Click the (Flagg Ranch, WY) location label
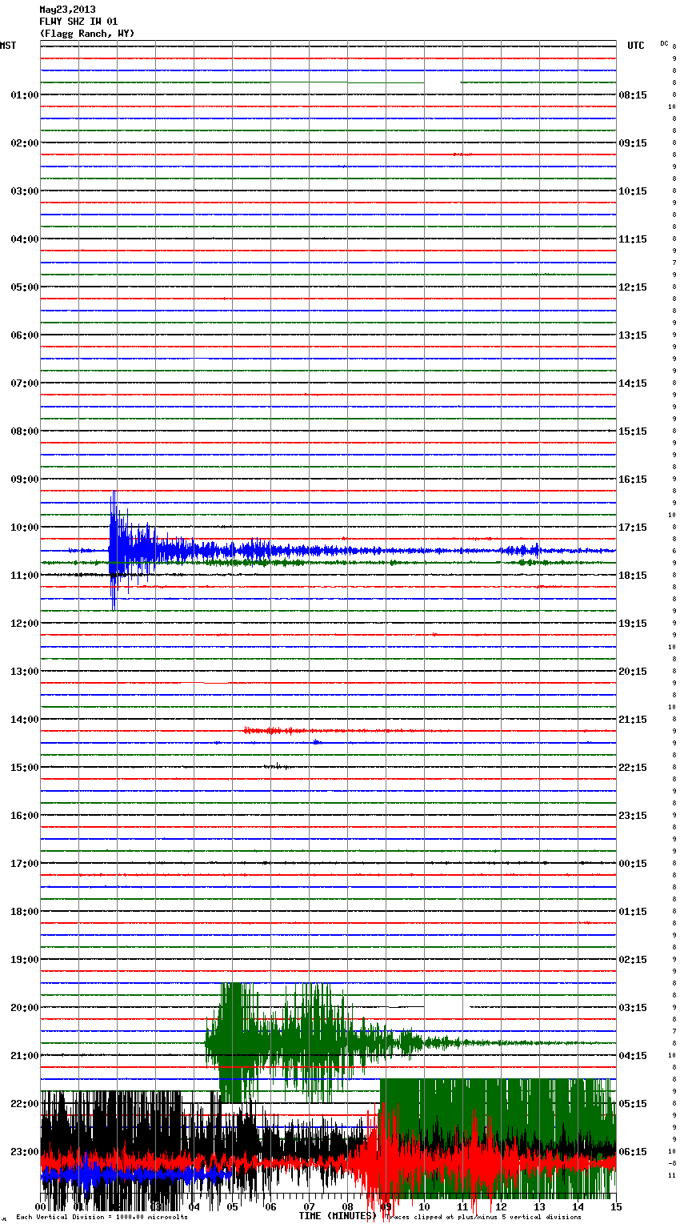 click(x=87, y=34)
